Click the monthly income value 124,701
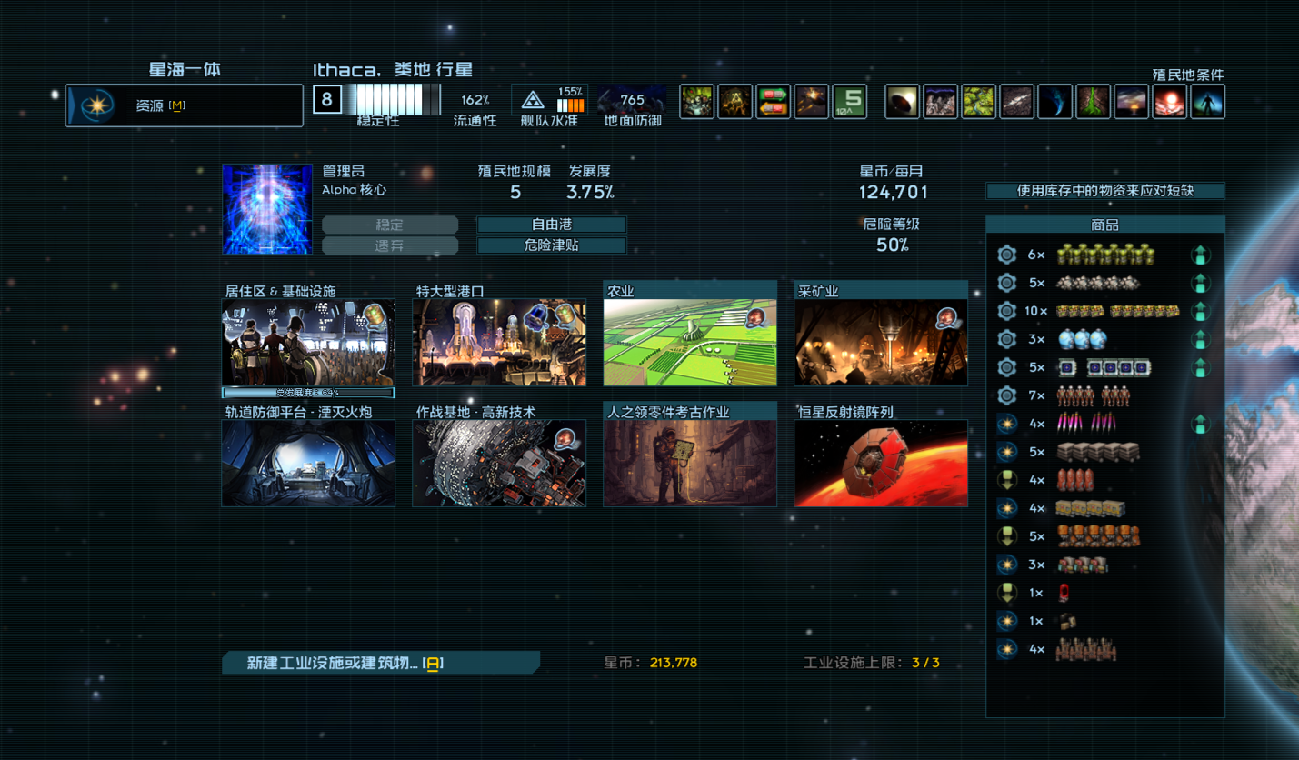Image resolution: width=1299 pixels, height=760 pixels. [x=894, y=192]
